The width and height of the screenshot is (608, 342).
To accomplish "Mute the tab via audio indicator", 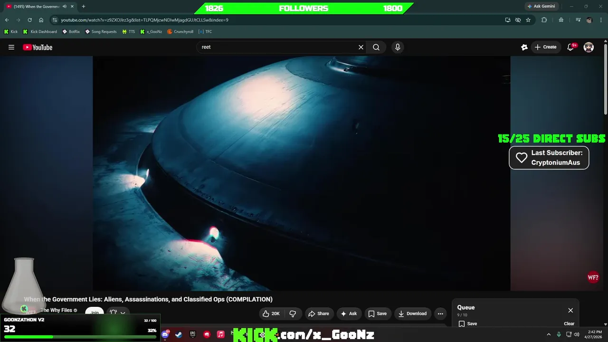I will [x=65, y=6].
